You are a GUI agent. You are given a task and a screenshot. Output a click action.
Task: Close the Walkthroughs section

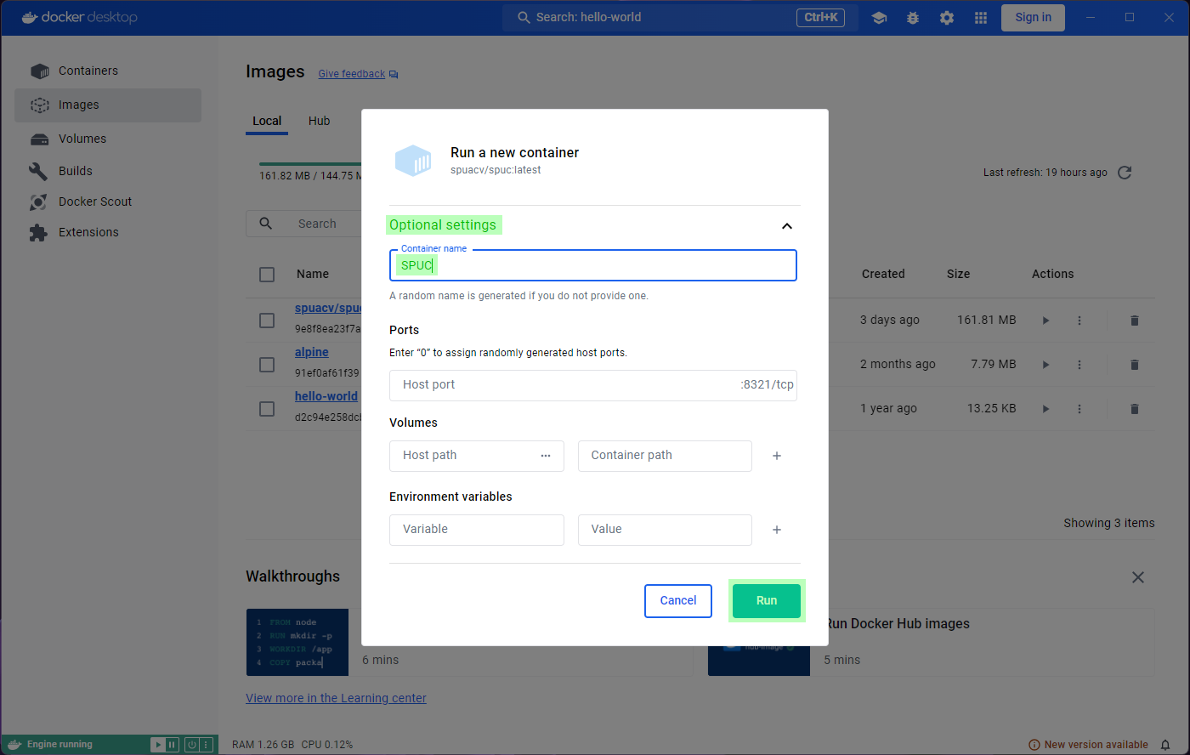pos(1138,577)
